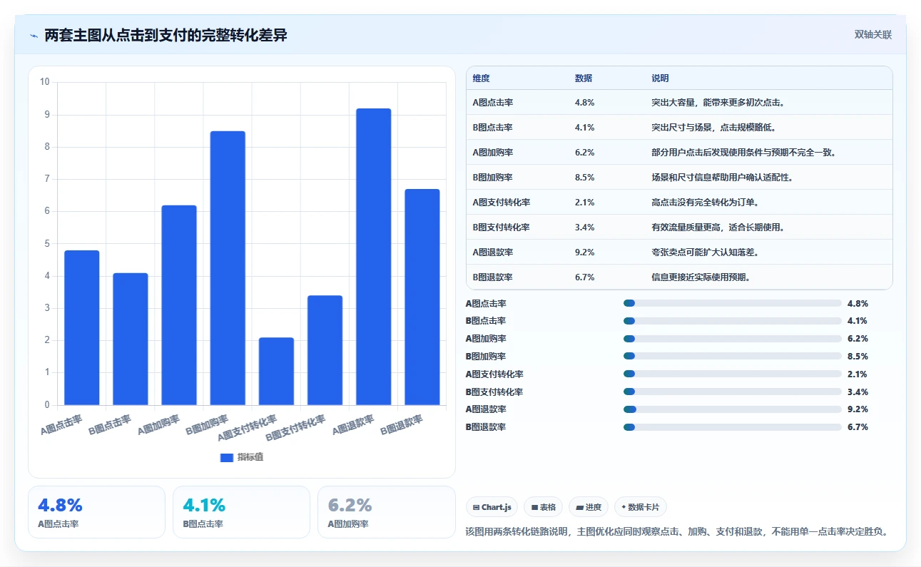The width and height of the screenshot is (921, 567).
Task: Toggle the 指标值 legend swatch
Action: click(x=227, y=457)
